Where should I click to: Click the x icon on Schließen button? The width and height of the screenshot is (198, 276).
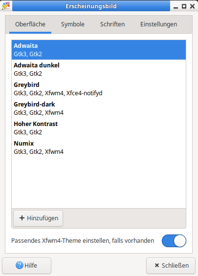tap(157, 265)
